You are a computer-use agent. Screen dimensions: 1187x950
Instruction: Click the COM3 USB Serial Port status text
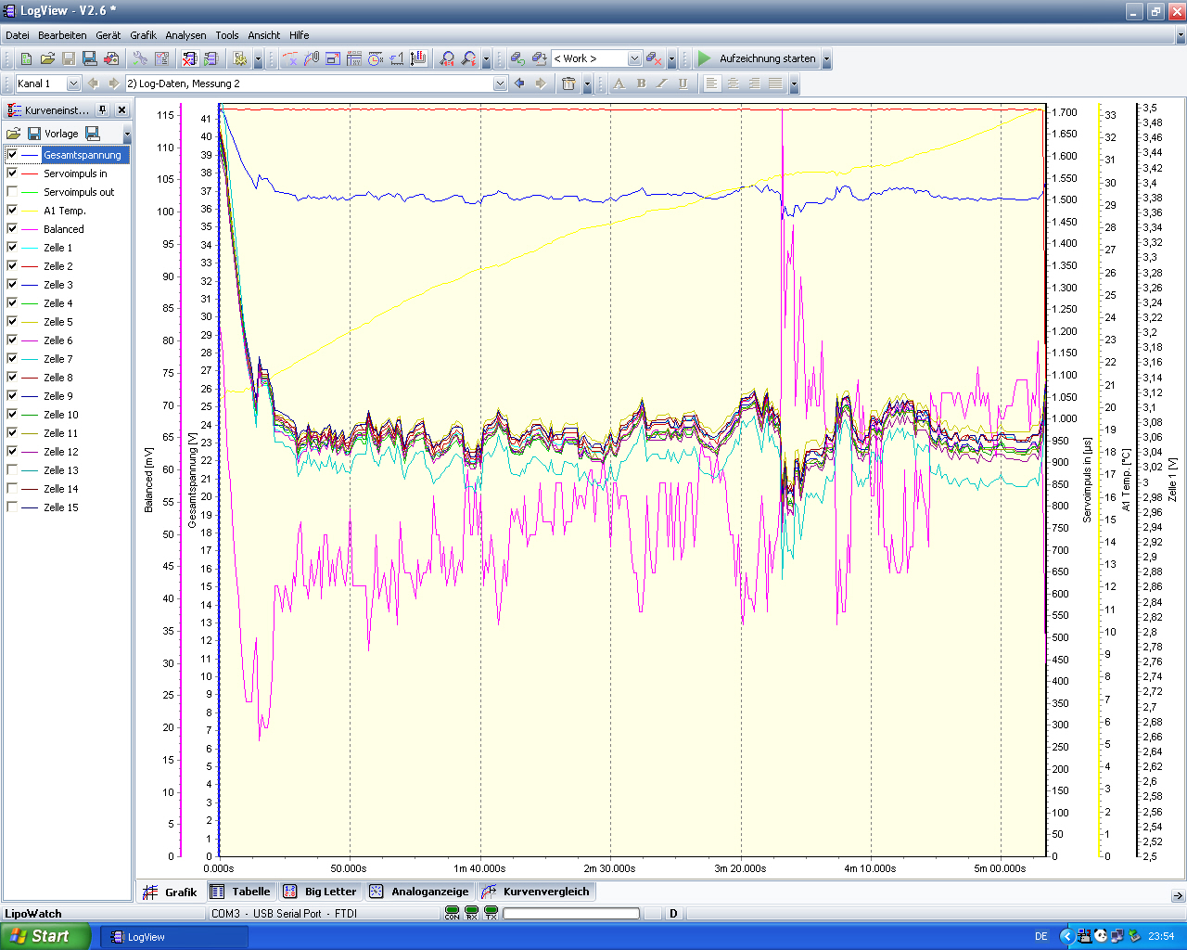coord(284,914)
